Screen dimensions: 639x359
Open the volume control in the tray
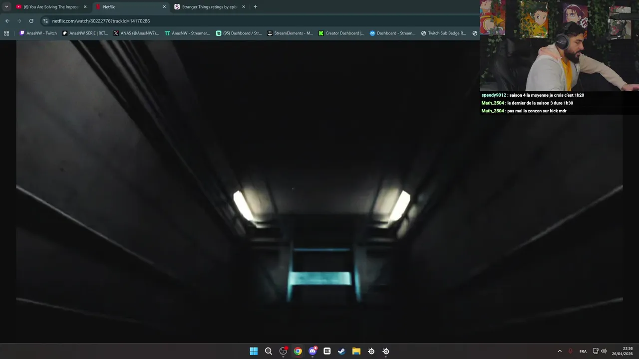(604, 351)
